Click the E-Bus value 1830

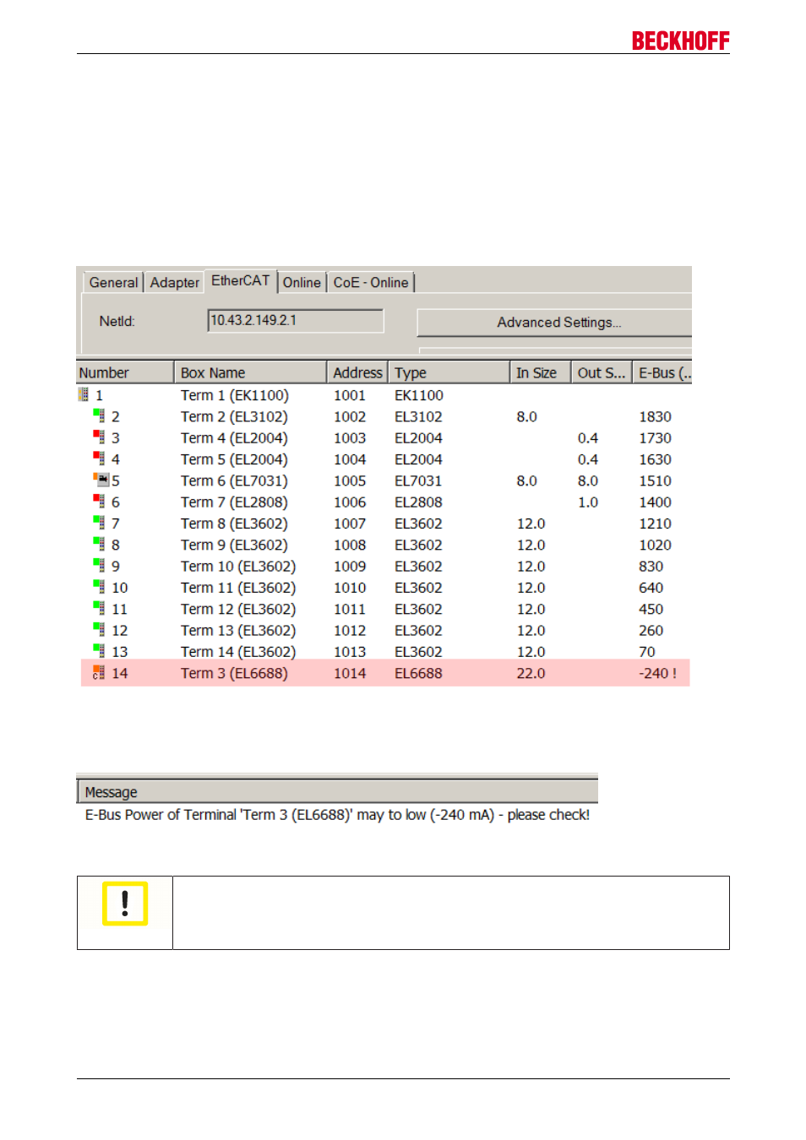pyautogui.click(x=655, y=416)
